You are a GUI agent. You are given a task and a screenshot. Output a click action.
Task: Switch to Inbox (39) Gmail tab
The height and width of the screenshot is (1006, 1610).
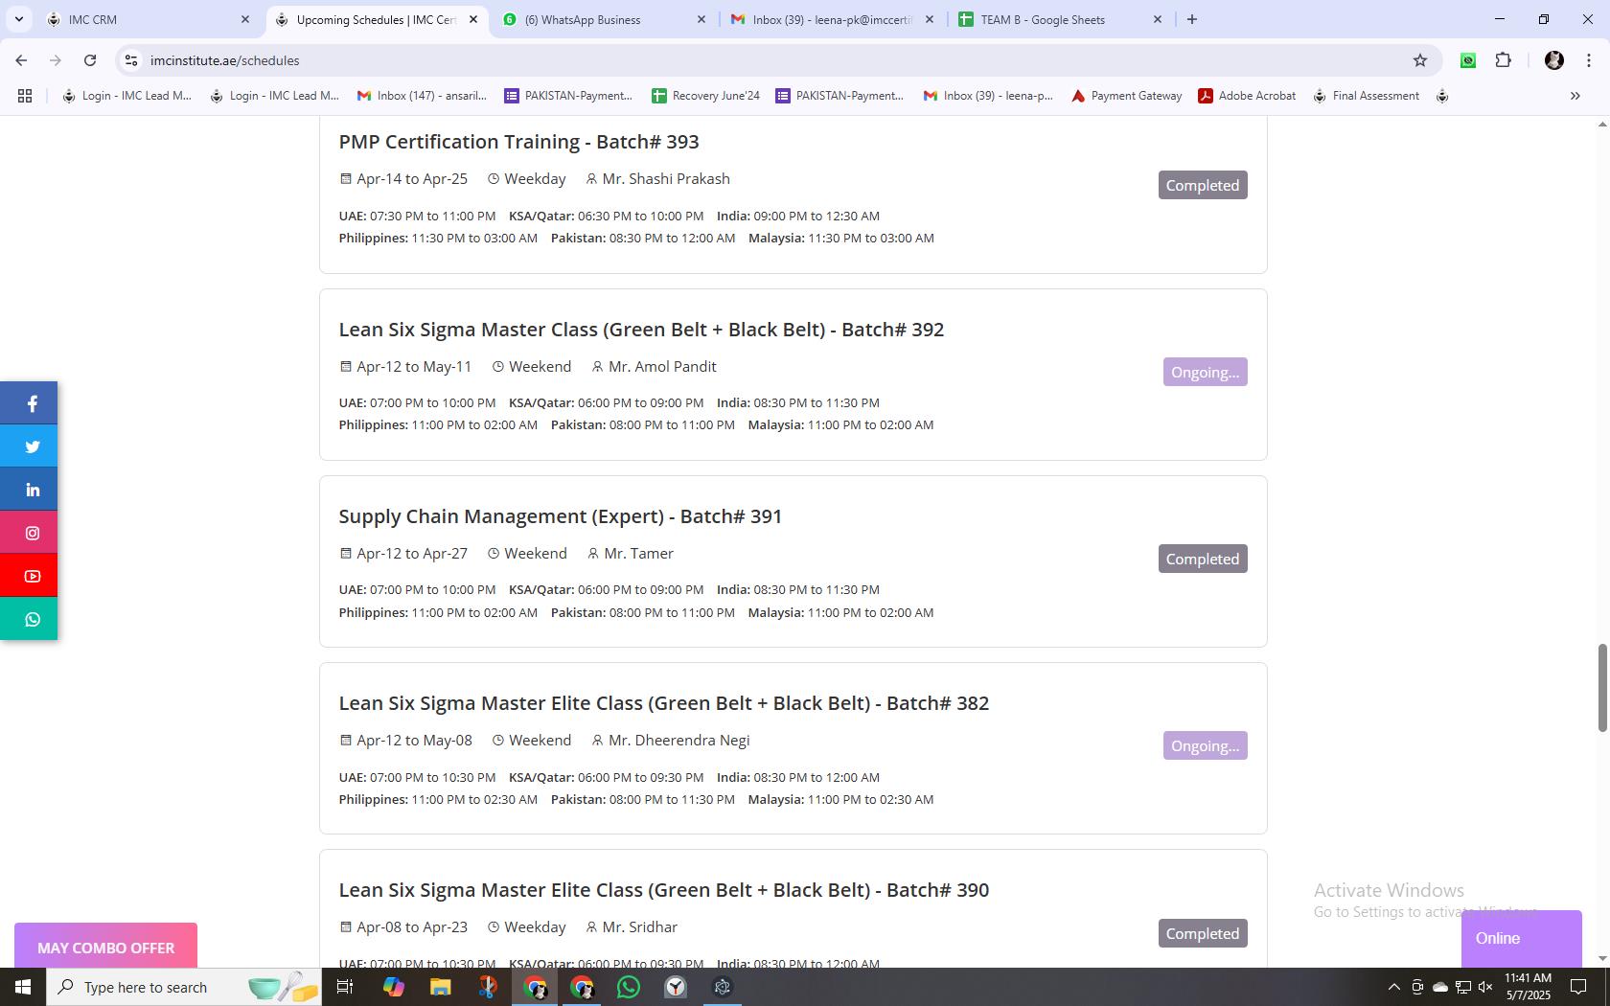[831, 19]
